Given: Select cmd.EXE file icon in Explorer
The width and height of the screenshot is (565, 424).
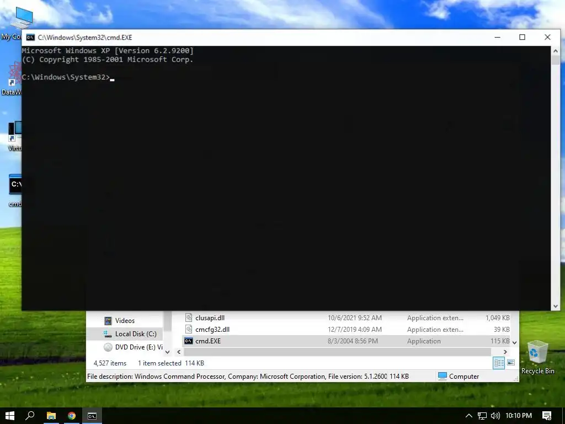Looking at the screenshot, I should click(x=189, y=341).
